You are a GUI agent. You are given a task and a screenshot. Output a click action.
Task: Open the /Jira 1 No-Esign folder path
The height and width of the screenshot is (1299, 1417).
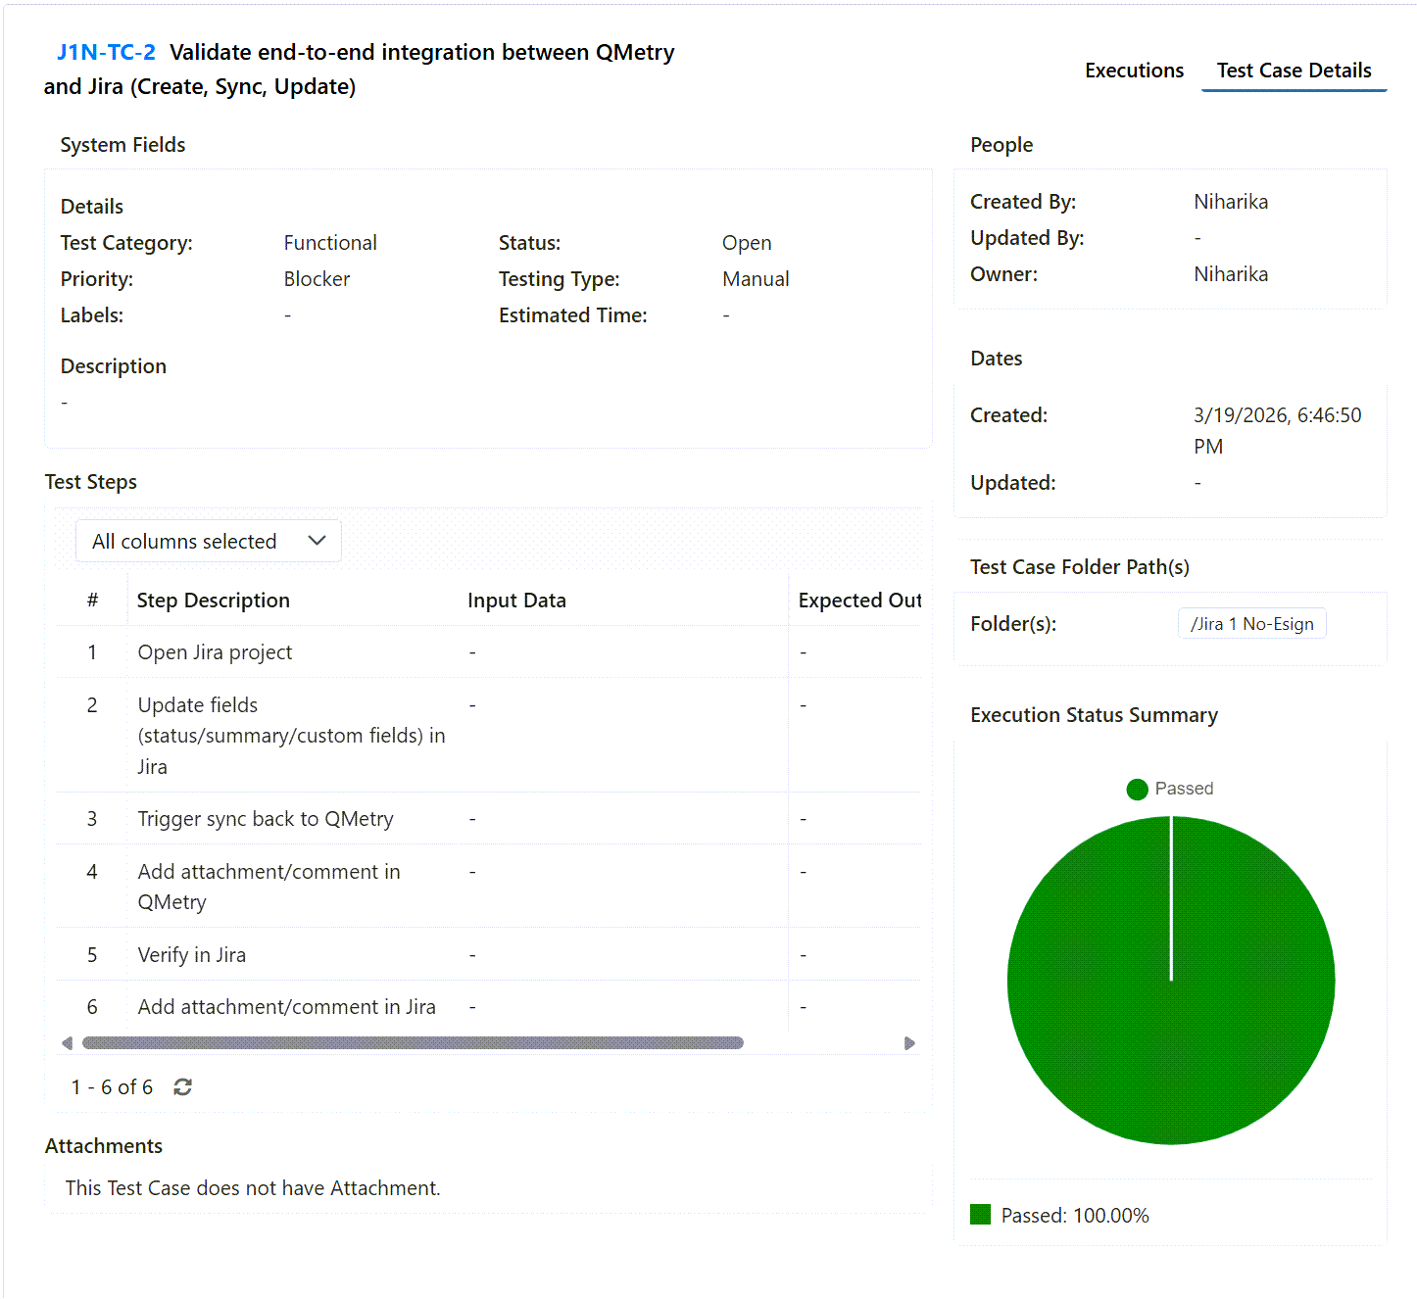1251,624
